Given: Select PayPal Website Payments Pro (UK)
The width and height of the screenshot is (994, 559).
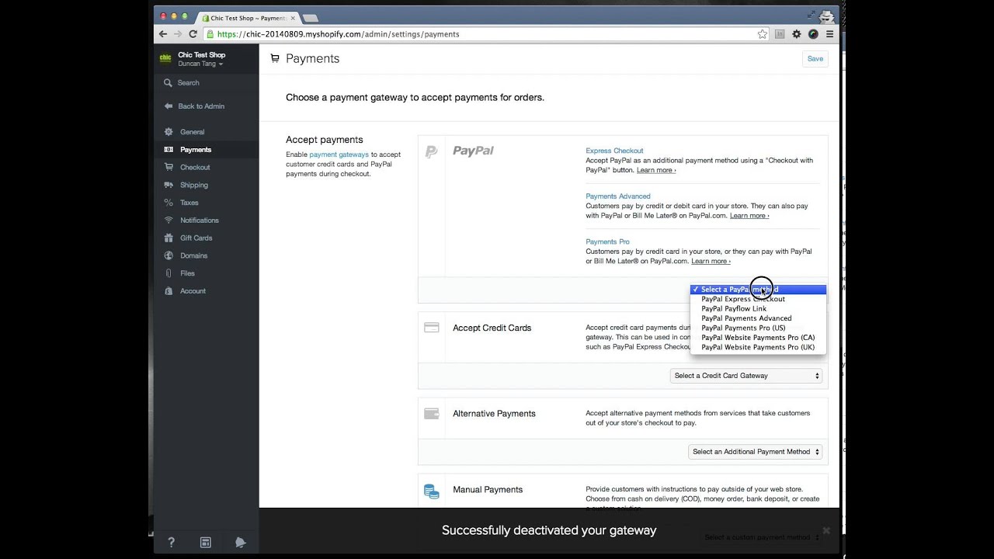Looking at the screenshot, I should click(x=758, y=347).
